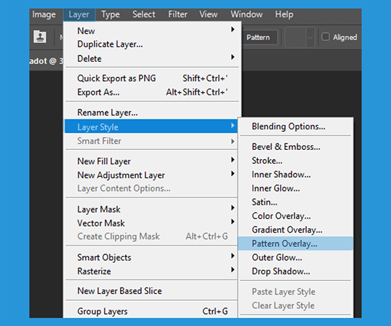Viewport: 391px width, 326px height.
Task: Choose Group Layers
Action: coord(152,311)
